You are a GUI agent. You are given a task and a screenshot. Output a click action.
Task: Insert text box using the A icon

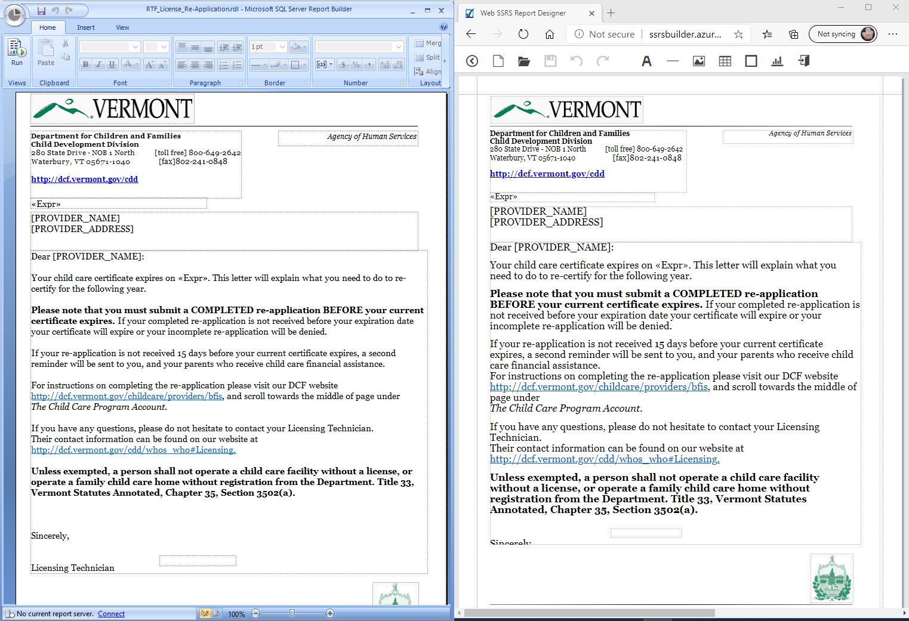646,61
